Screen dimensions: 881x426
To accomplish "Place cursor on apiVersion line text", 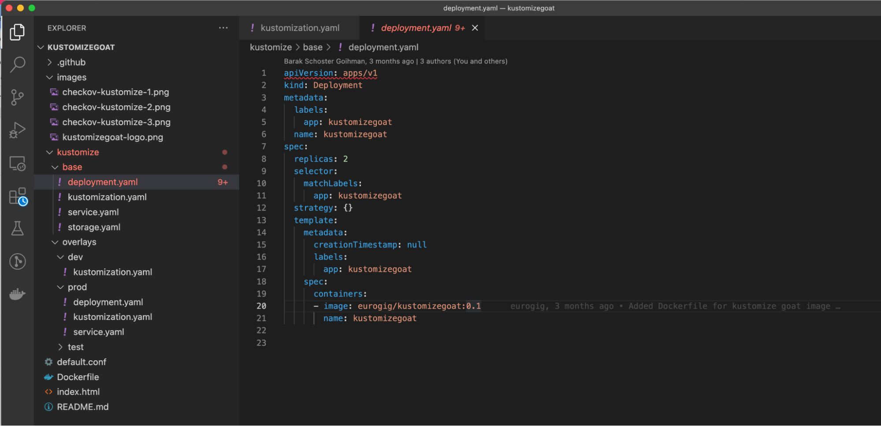I will click(x=331, y=73).
